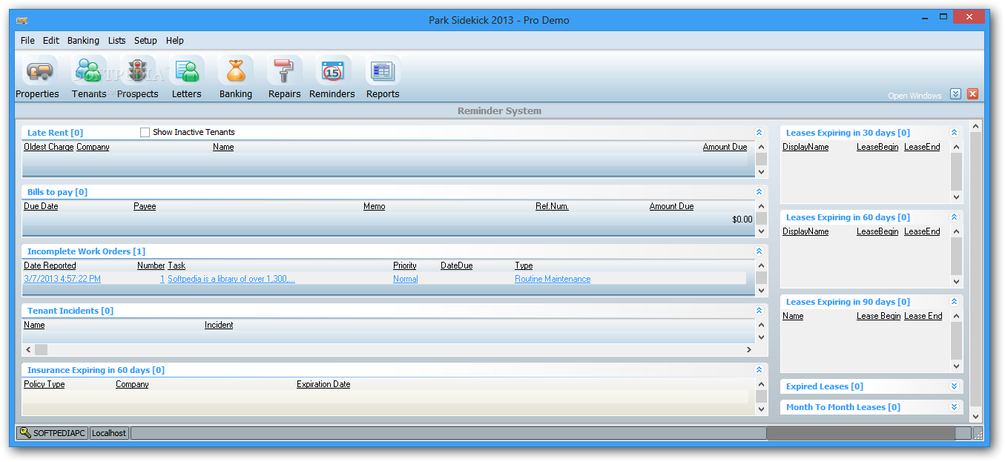Click the $0.00 total in Bills to pay
This screenshot has width=1005, height=462.
coord(742,220)
